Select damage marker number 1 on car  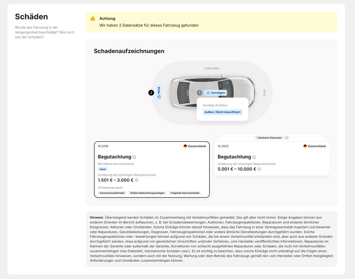(x=199, y=93)
